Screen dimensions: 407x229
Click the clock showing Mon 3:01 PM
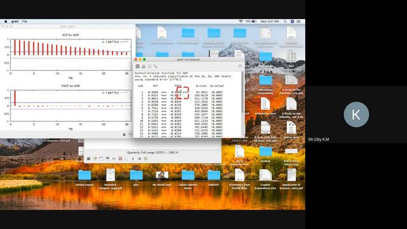coord(270,21)
